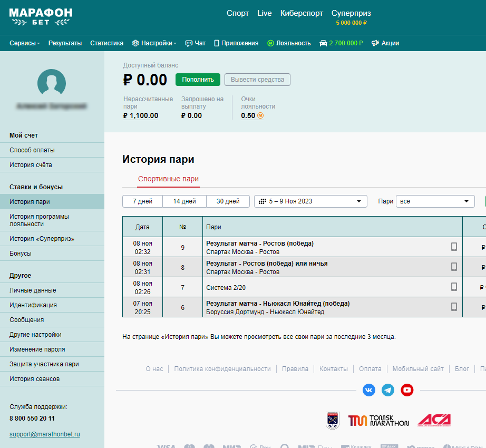Click bet "Результат матча - Ростов (победа)"
This screenshot has height=448, width=486.
(260, 244)
